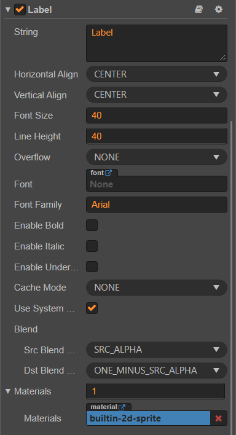Open the Cache Mode dropdown
The height and width of the screenshot is (435, 236).
coord(157,288)
